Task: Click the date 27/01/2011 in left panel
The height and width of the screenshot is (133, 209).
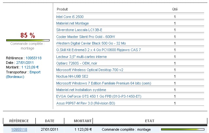Action: point(25,63)
